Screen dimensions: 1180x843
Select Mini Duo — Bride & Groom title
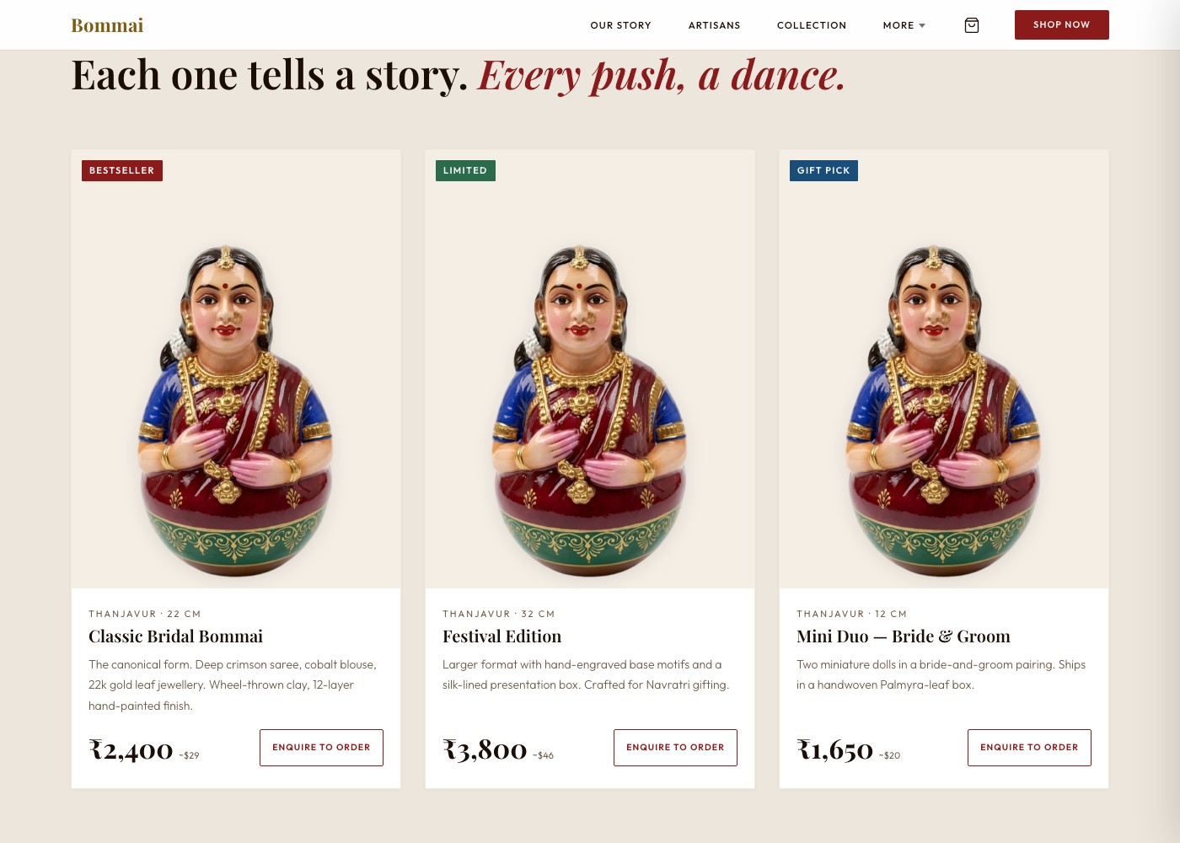904,636
